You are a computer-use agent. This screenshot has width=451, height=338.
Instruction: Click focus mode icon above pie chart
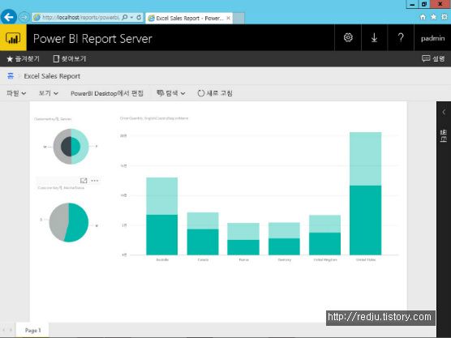84,181
